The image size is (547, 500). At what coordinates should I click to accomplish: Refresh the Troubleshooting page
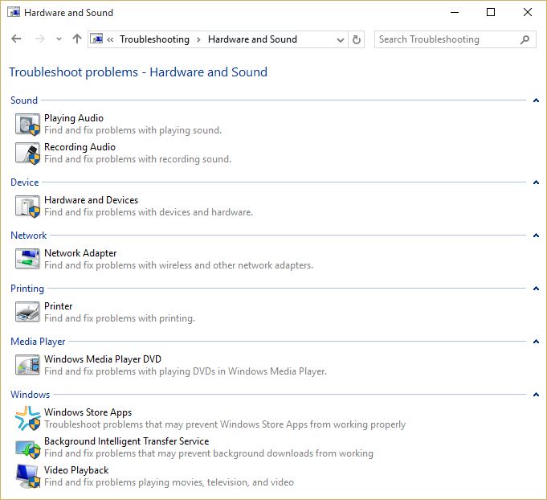tap(356, 39)
